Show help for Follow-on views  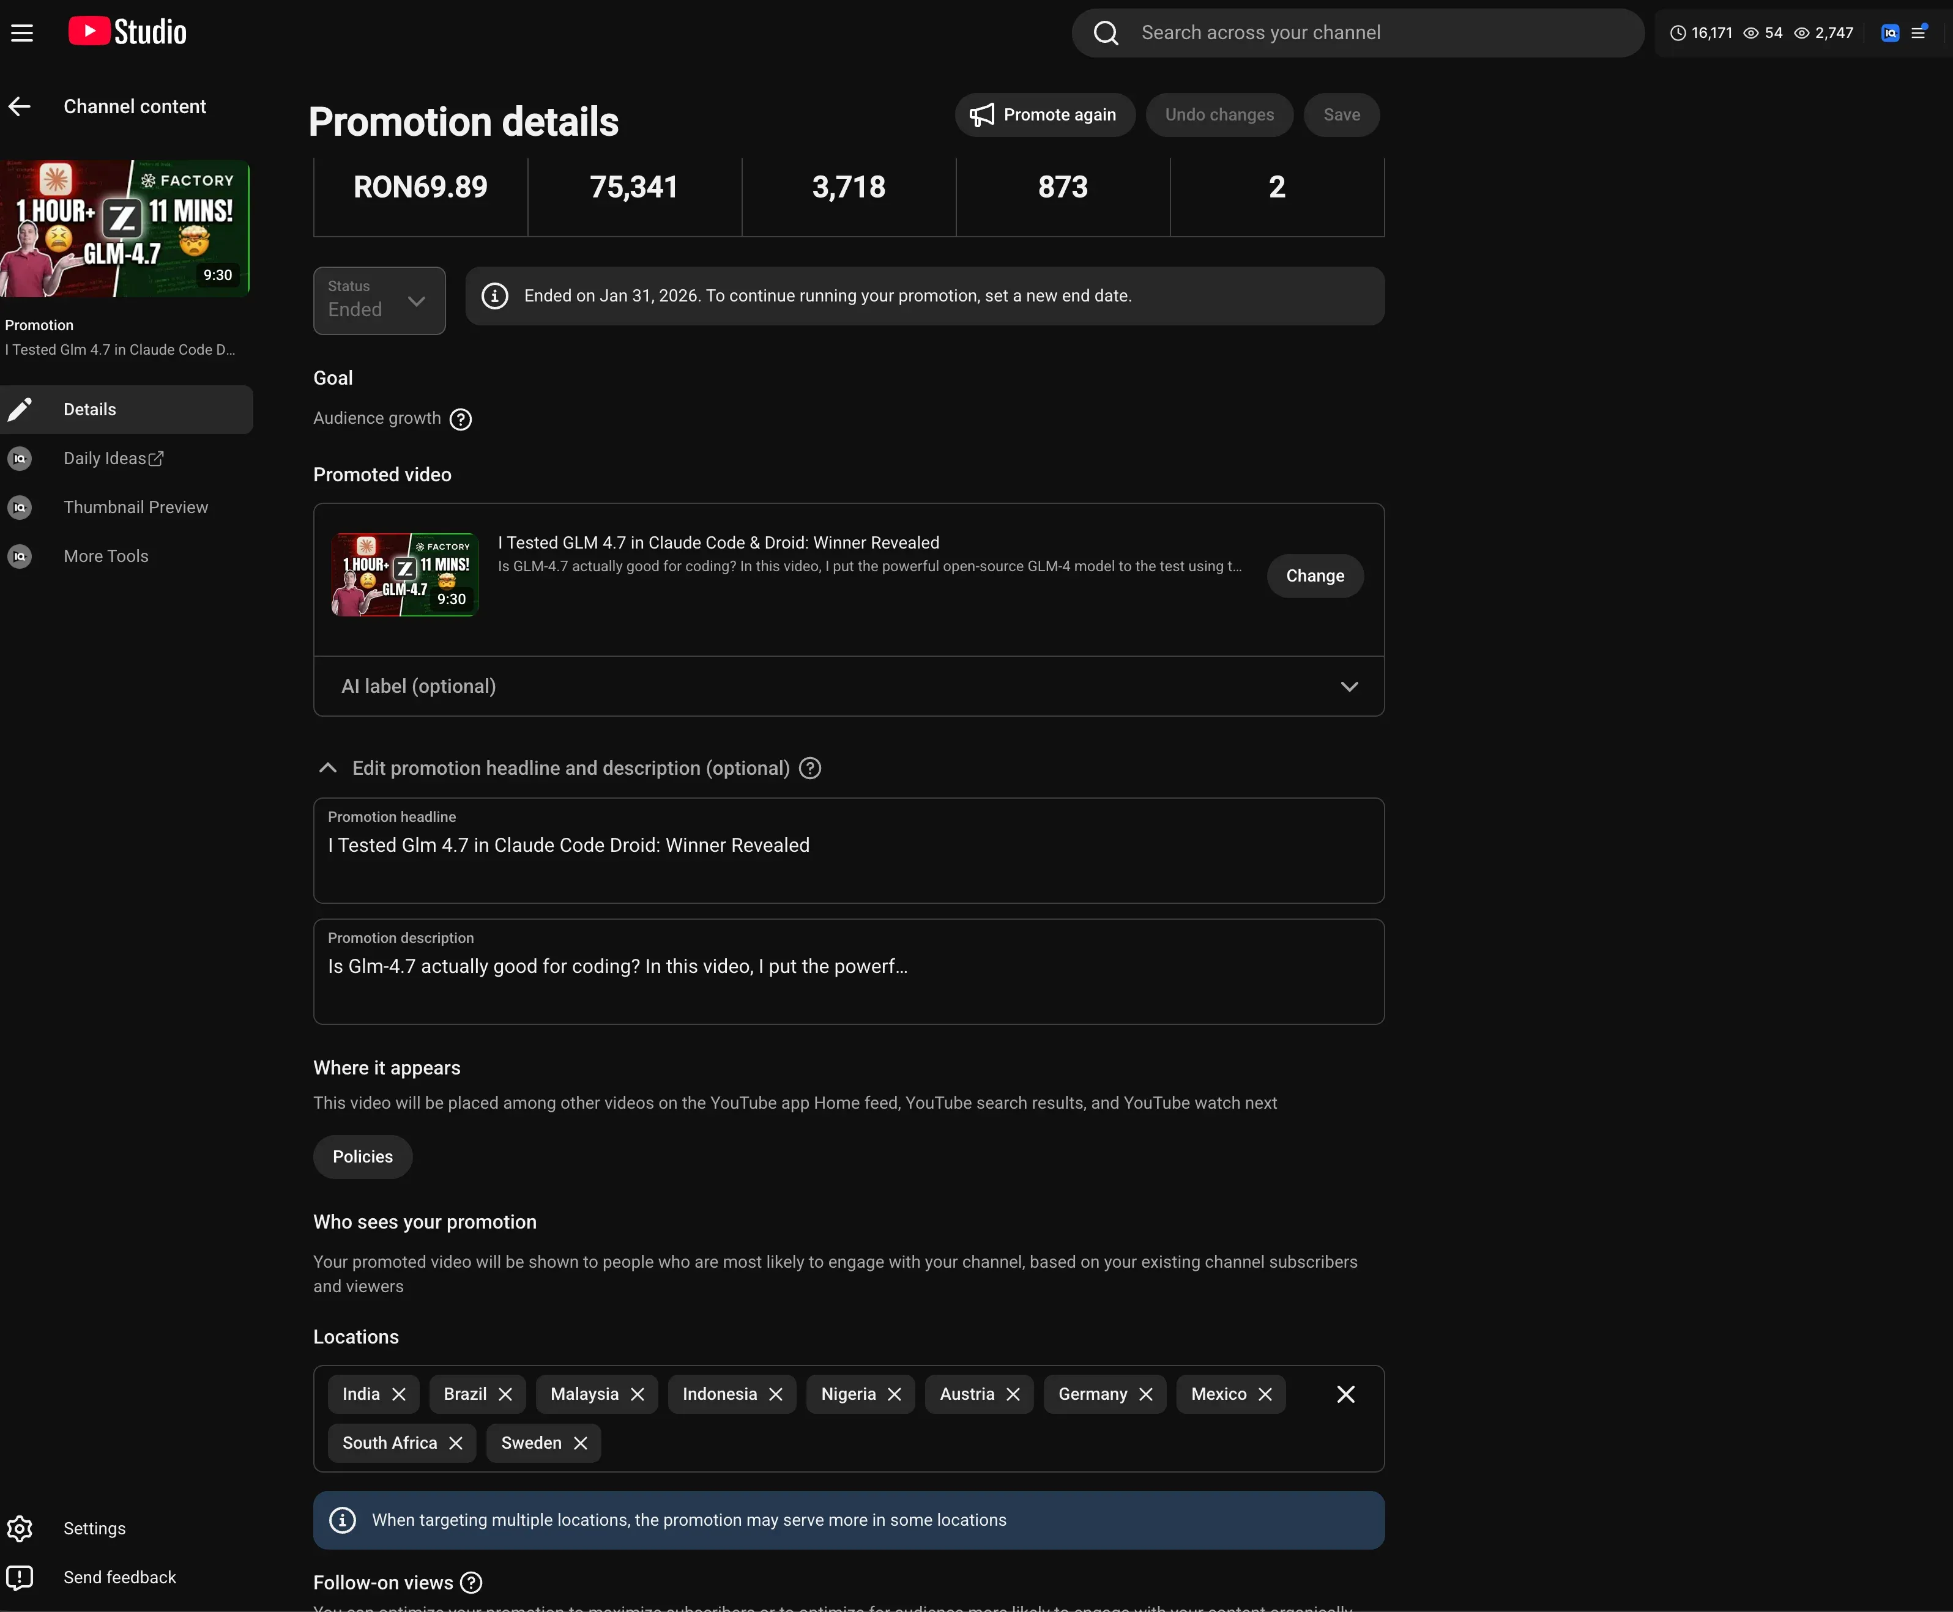pos(472,1583)
